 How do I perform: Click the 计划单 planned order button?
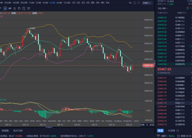[x=171, y=131]
